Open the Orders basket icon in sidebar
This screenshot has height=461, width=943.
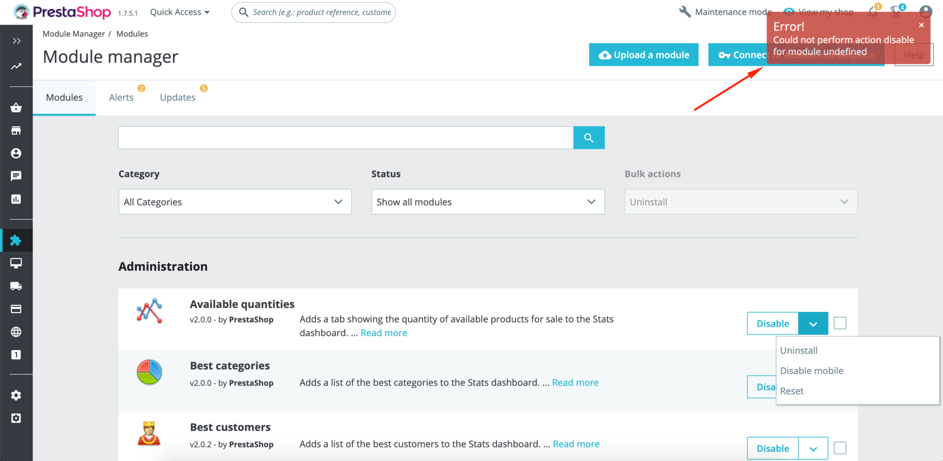(16, 108)
